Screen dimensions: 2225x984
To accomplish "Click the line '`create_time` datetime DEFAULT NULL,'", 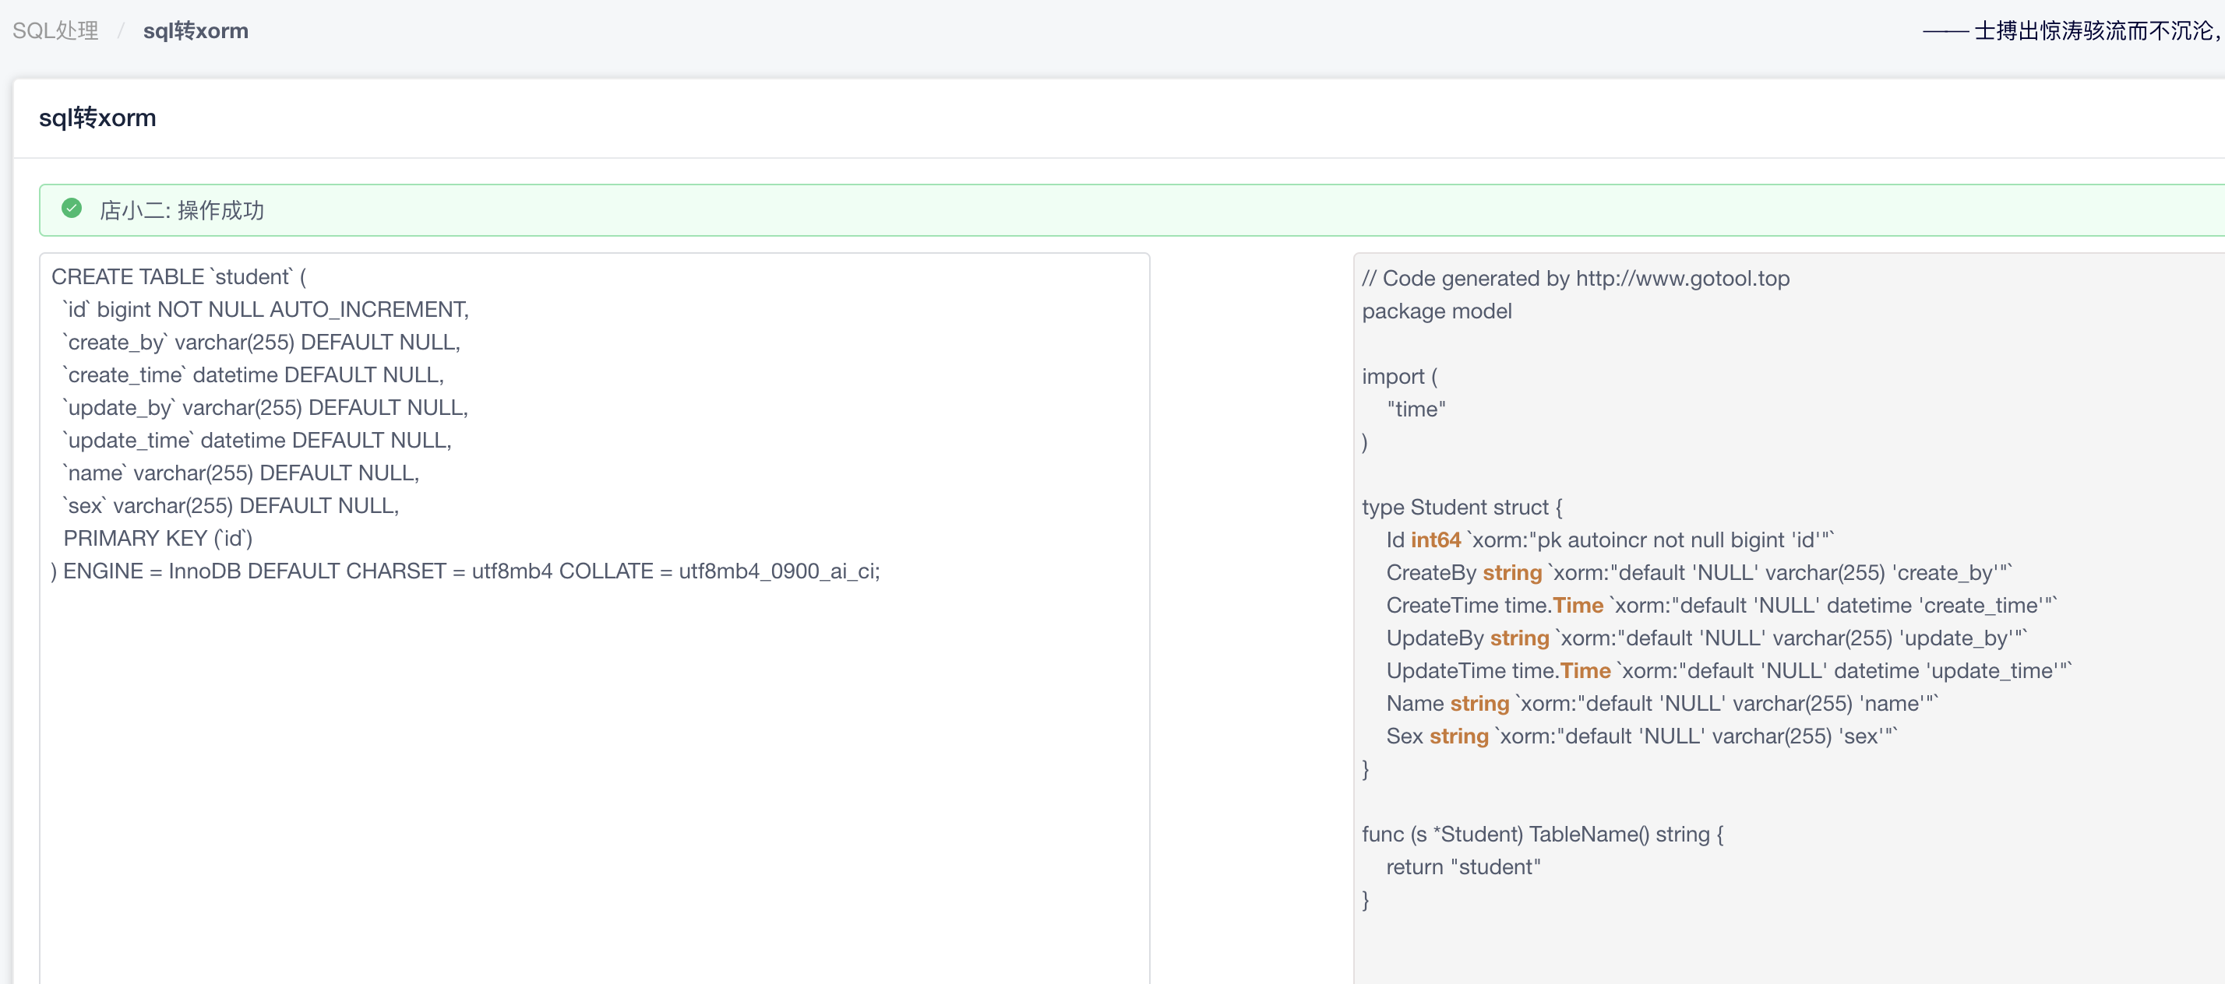I will pos(253,375).
